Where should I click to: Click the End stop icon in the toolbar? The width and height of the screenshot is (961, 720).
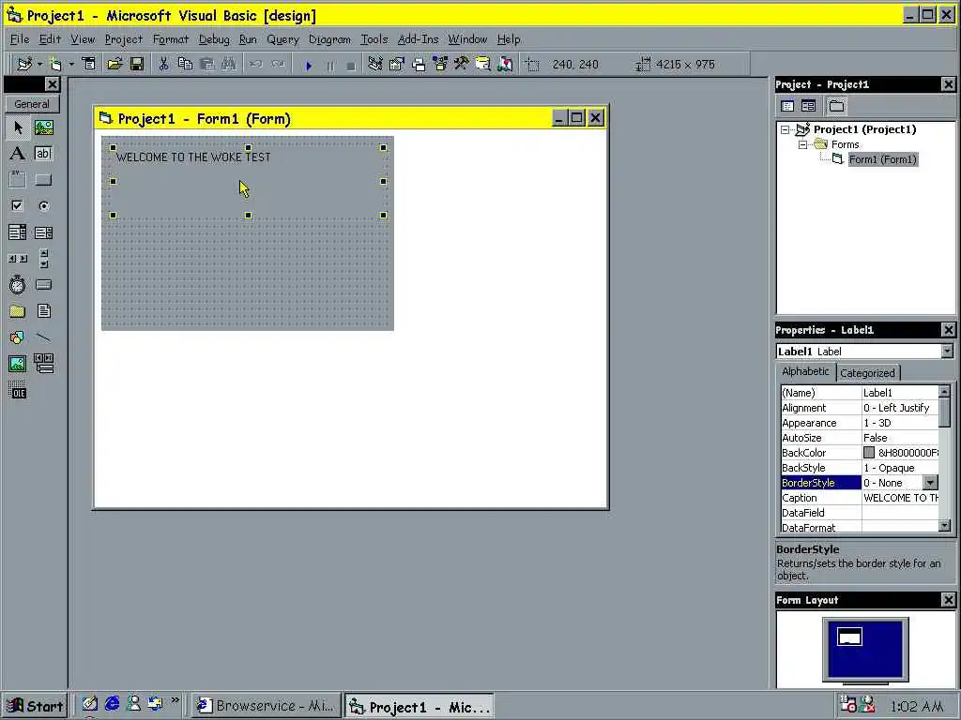[351, 65]
